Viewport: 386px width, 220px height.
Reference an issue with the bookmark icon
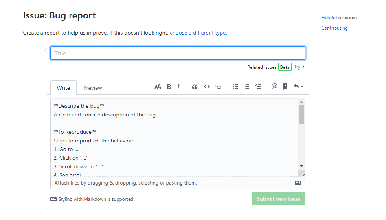pos(285,87)
